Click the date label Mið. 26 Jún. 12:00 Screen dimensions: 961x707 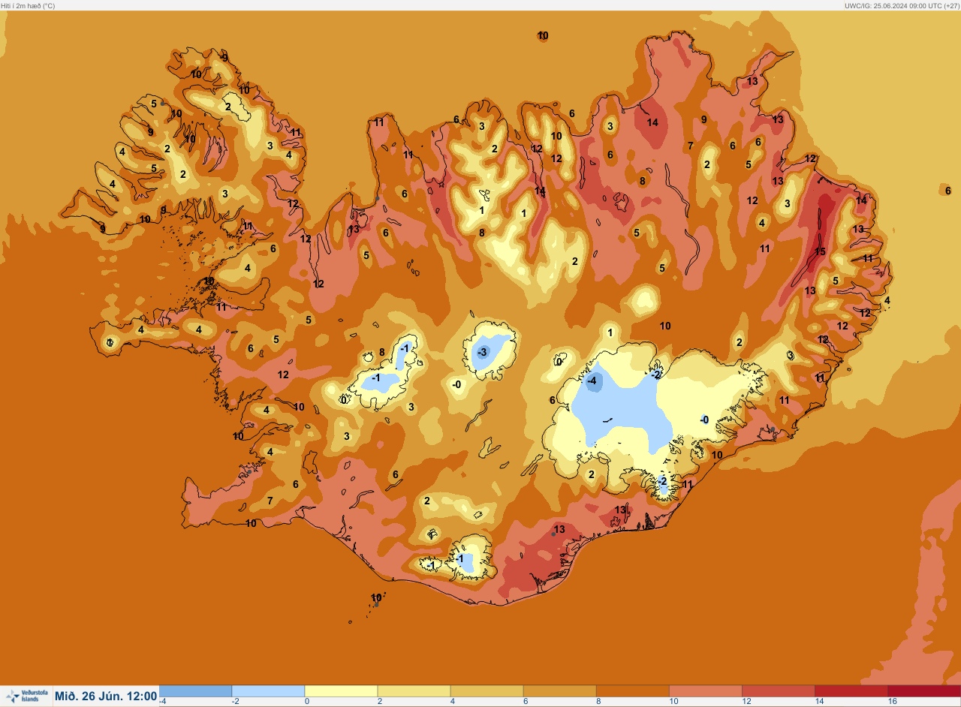coord(106,696)
